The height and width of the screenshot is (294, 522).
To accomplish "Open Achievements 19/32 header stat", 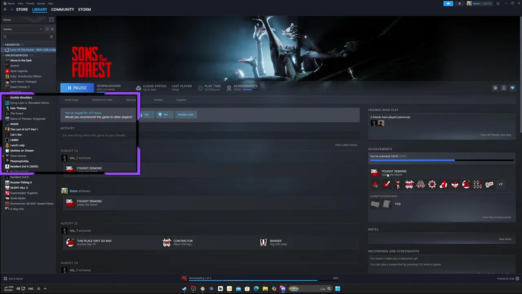I will click(x=242, y=87).
